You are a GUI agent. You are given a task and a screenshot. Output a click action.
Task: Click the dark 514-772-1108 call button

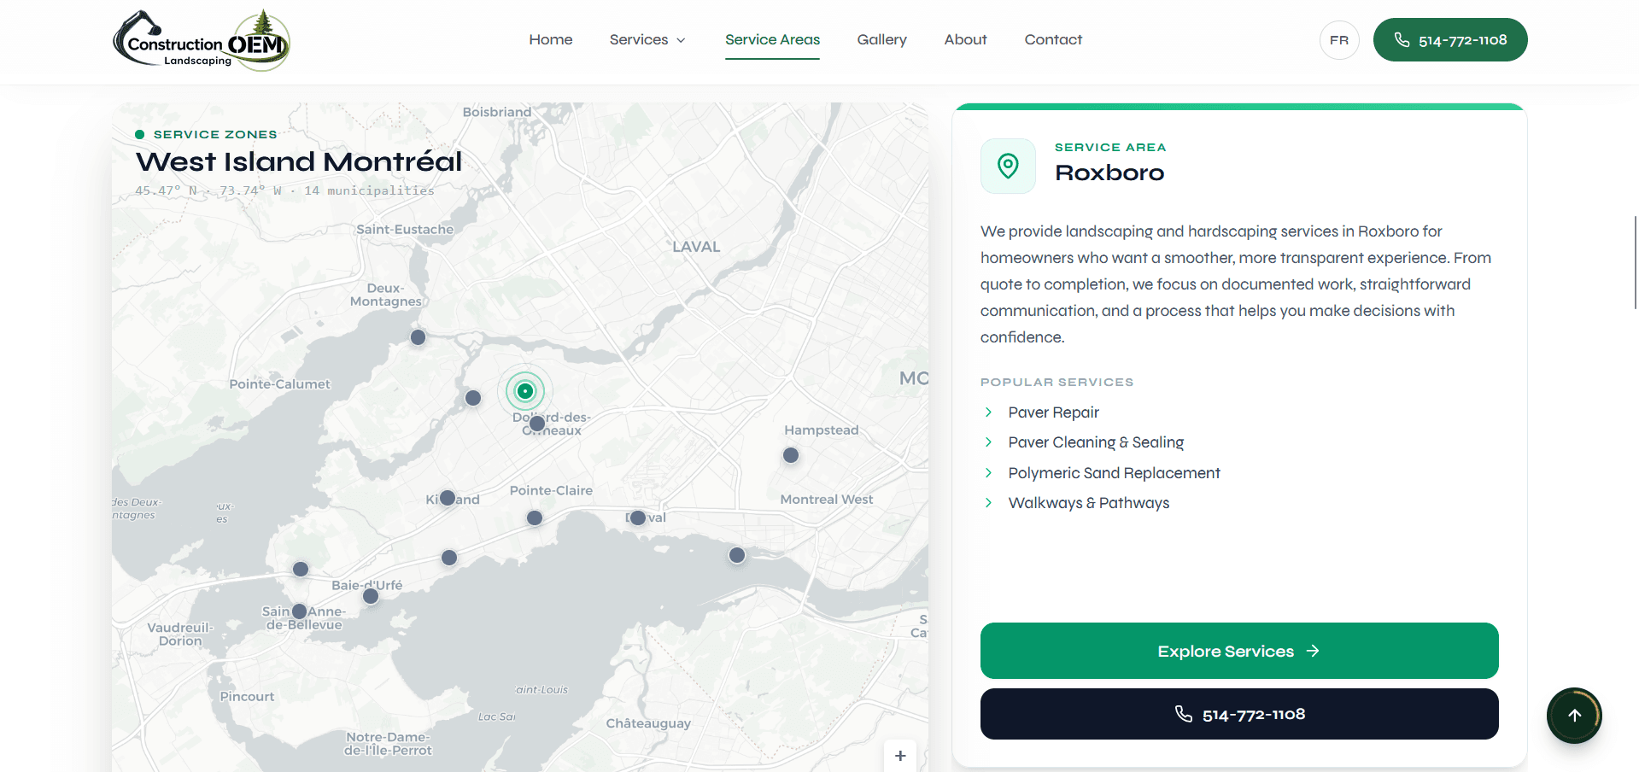(x=1239, y=714)
